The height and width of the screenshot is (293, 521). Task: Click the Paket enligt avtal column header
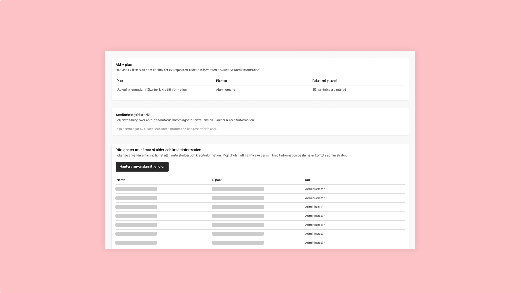(325, 81)
